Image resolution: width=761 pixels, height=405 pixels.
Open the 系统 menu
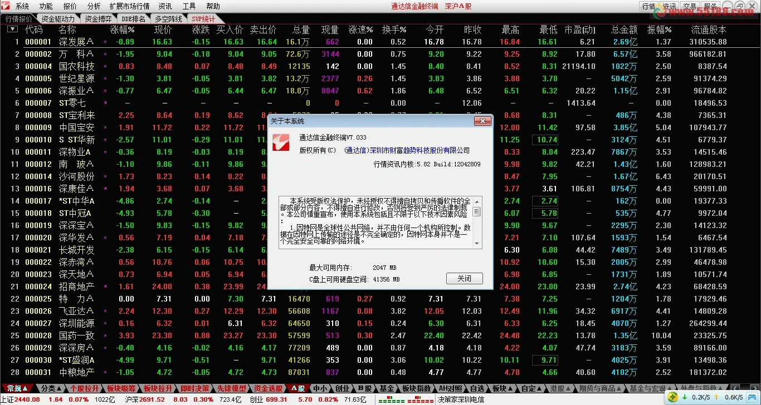point(22,6)
